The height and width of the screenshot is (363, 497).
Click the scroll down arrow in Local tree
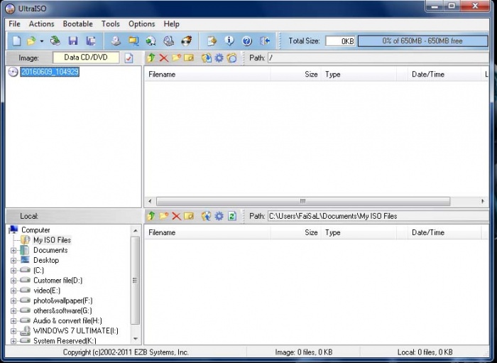(x=136, y=339)
